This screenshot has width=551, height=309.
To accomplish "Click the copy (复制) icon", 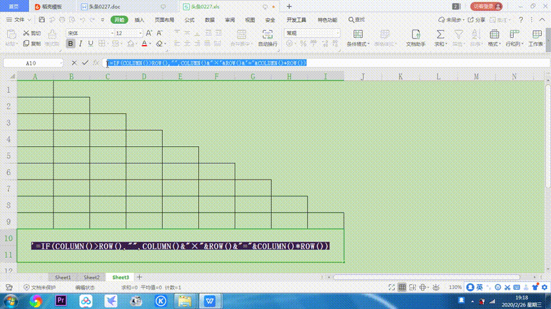I will (x=26, y=44).
